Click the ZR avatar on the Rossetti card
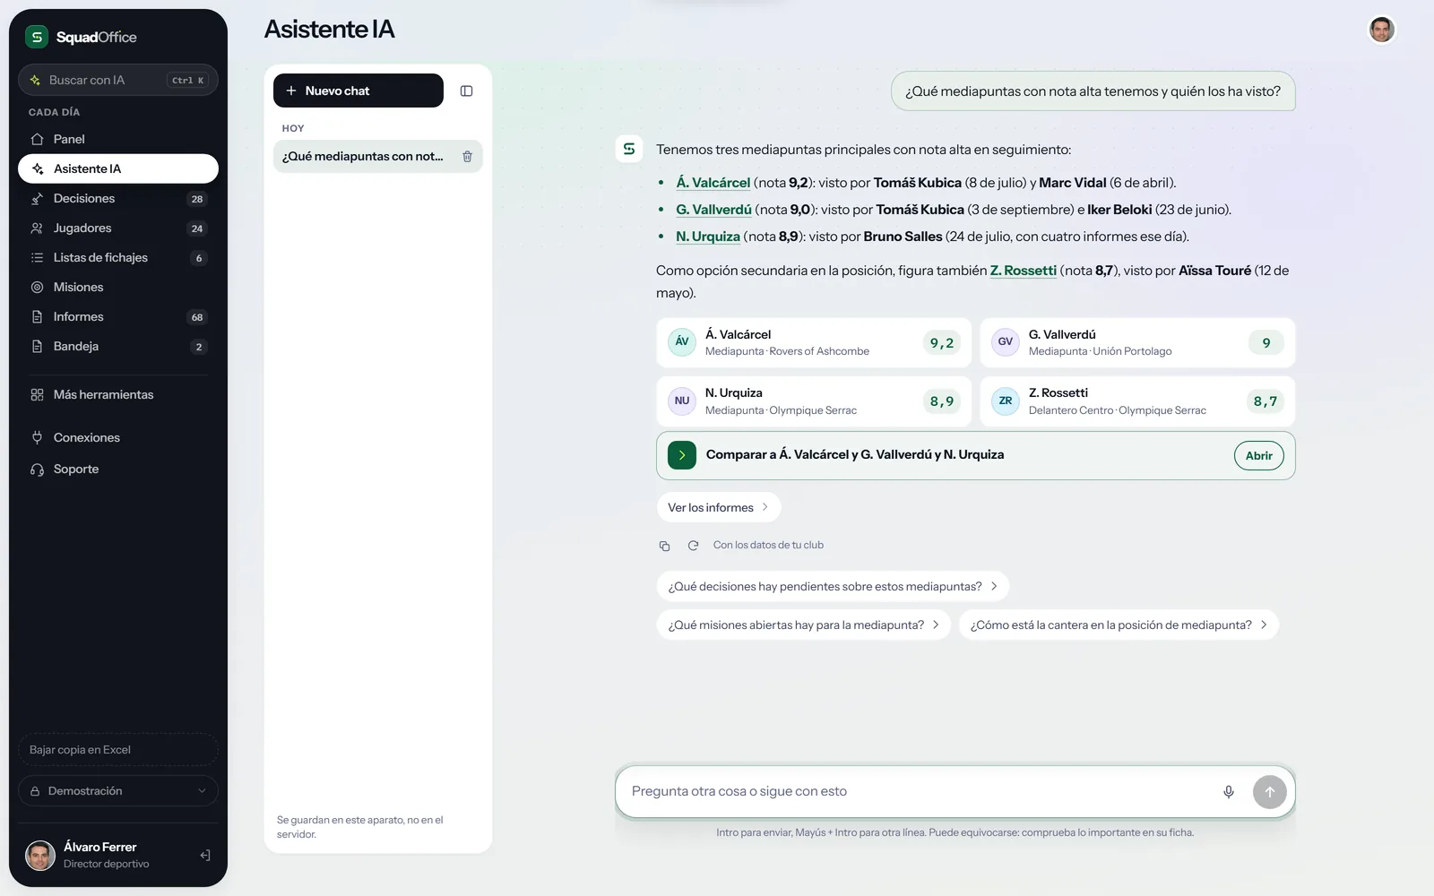The image size is (1434, 896). pyautogui.click(x=1006, y=401)
